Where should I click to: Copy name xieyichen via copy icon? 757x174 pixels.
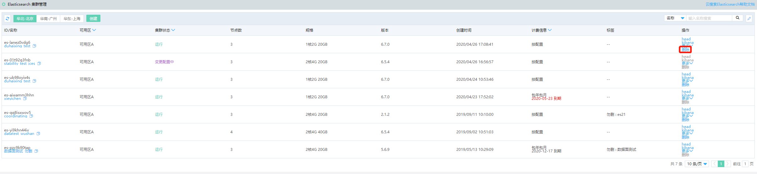point(25,99)
